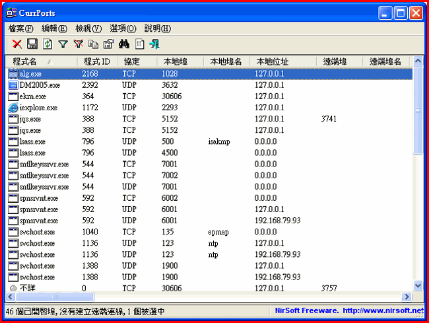Open the 檢視(V) menu

[88, 28]
